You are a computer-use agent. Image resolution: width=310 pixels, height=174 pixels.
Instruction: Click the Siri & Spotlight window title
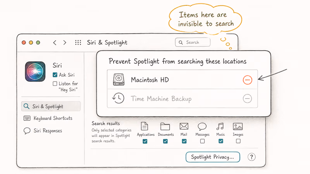(107, 43)
